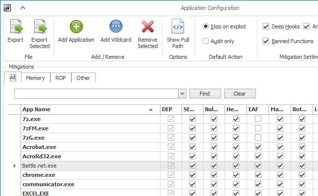
Task: Switch to the ROP tab
Action: (x=60, y=78)
